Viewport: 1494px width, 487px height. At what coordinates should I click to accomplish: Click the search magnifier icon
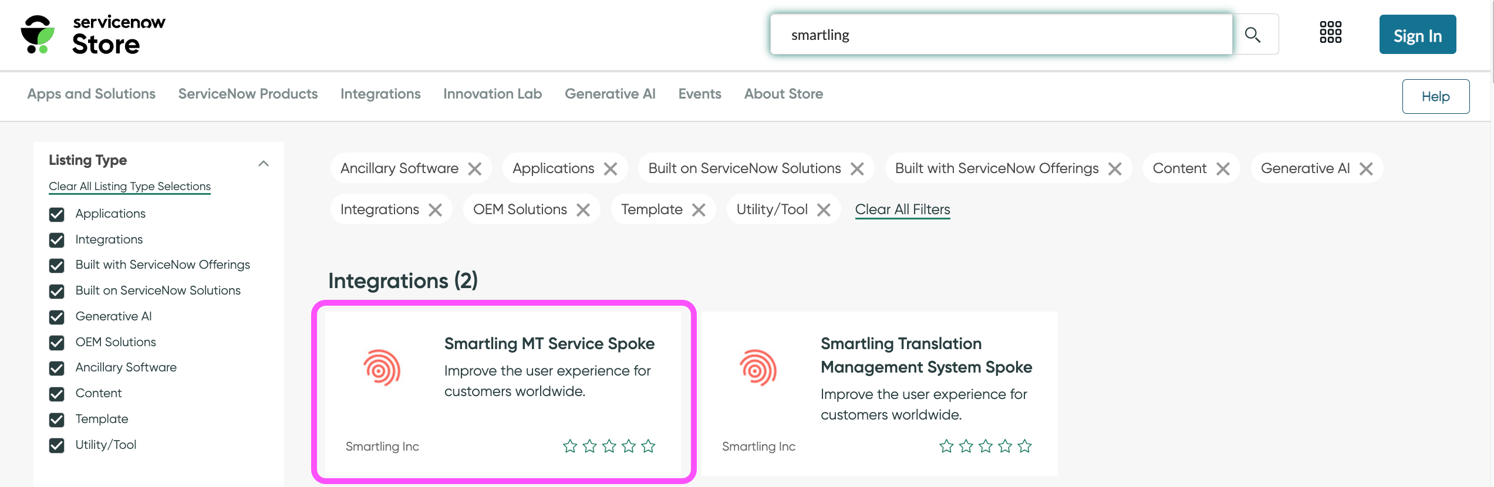point(1252,35)
